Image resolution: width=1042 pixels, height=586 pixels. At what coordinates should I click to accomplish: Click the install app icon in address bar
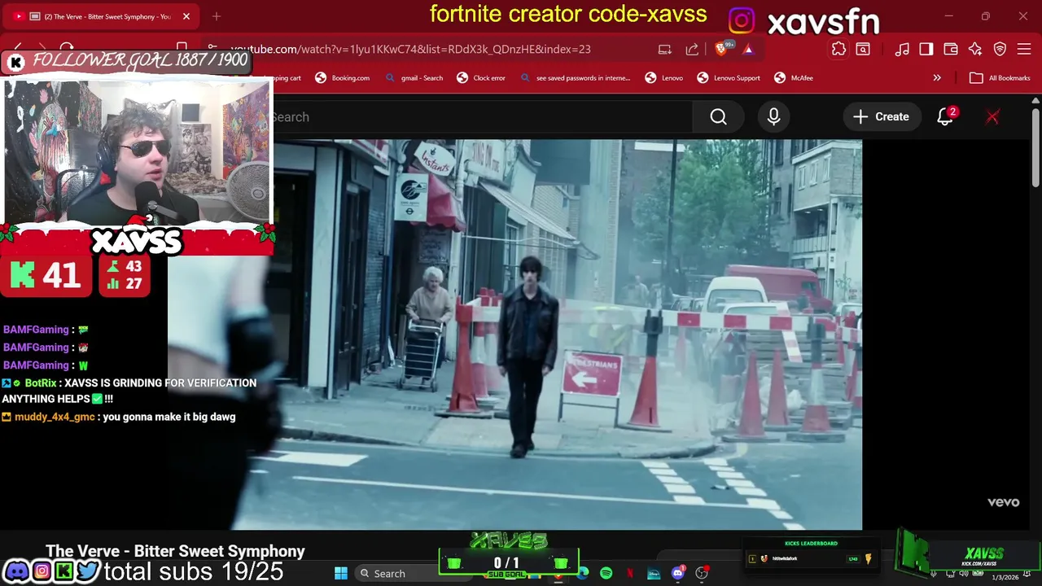coord(665,49)
